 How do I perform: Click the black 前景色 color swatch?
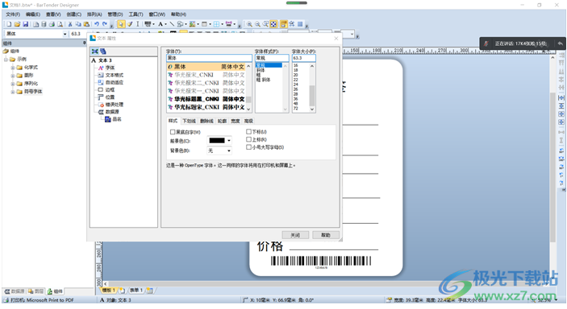217,141
